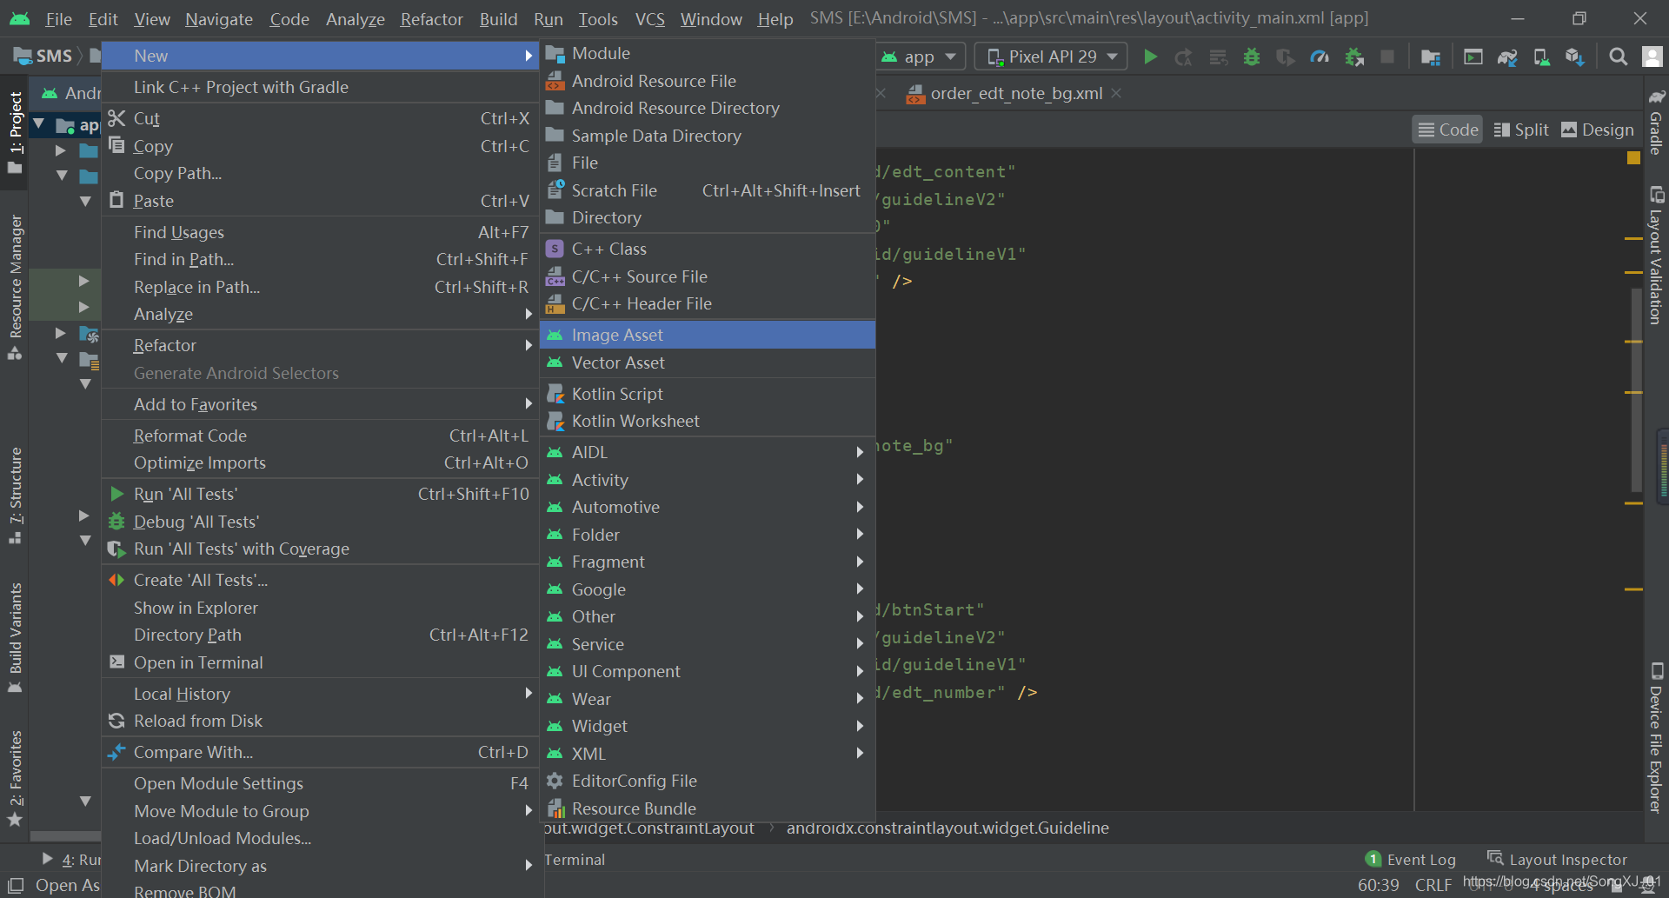Expand the UI Component submenu
The height and width of the screenshot is (898, 1669).
point(707,671)
